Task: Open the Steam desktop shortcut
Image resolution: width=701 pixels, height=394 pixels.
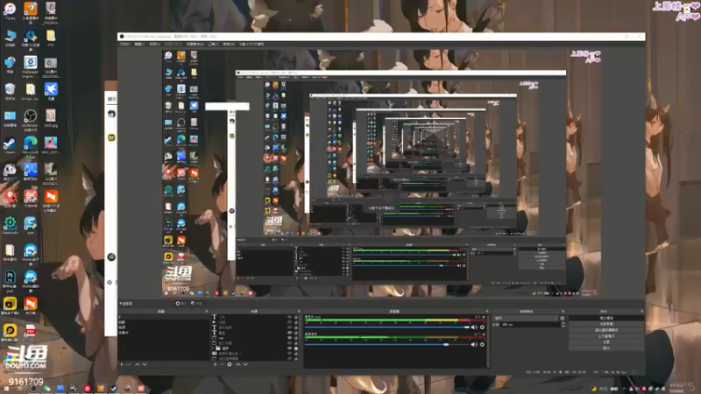Action: [10, 145]
